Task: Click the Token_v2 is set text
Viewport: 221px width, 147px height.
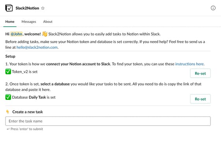Action: click(x=25, y=72)
